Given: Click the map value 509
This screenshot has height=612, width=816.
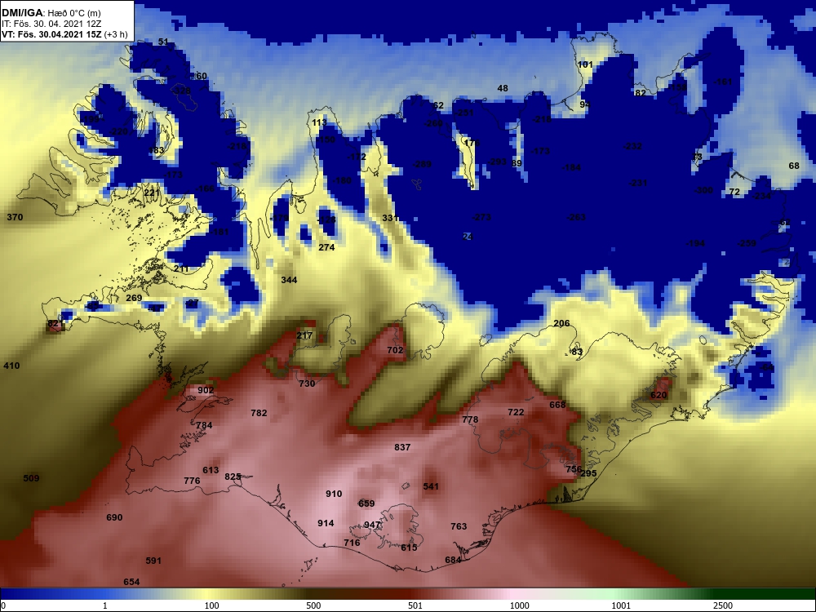Looking at the screenshot, I should pos(31,478).
